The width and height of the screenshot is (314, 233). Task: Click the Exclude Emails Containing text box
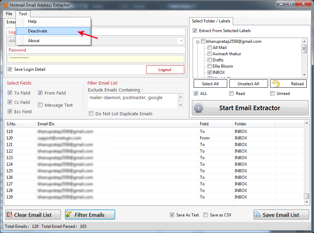133,101
